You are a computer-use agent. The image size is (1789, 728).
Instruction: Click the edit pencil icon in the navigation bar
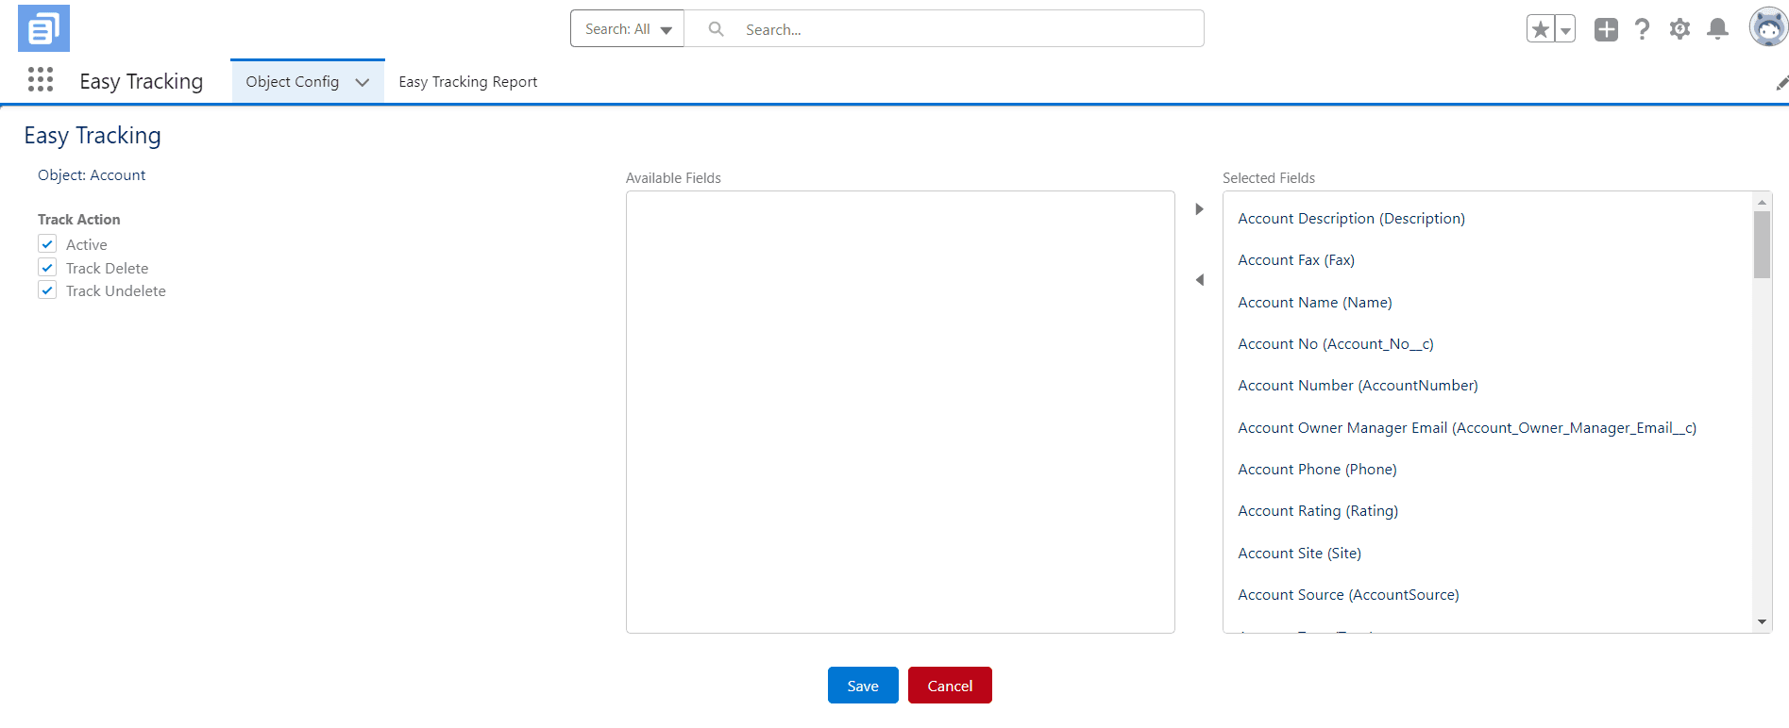[x=1781, y=83]
